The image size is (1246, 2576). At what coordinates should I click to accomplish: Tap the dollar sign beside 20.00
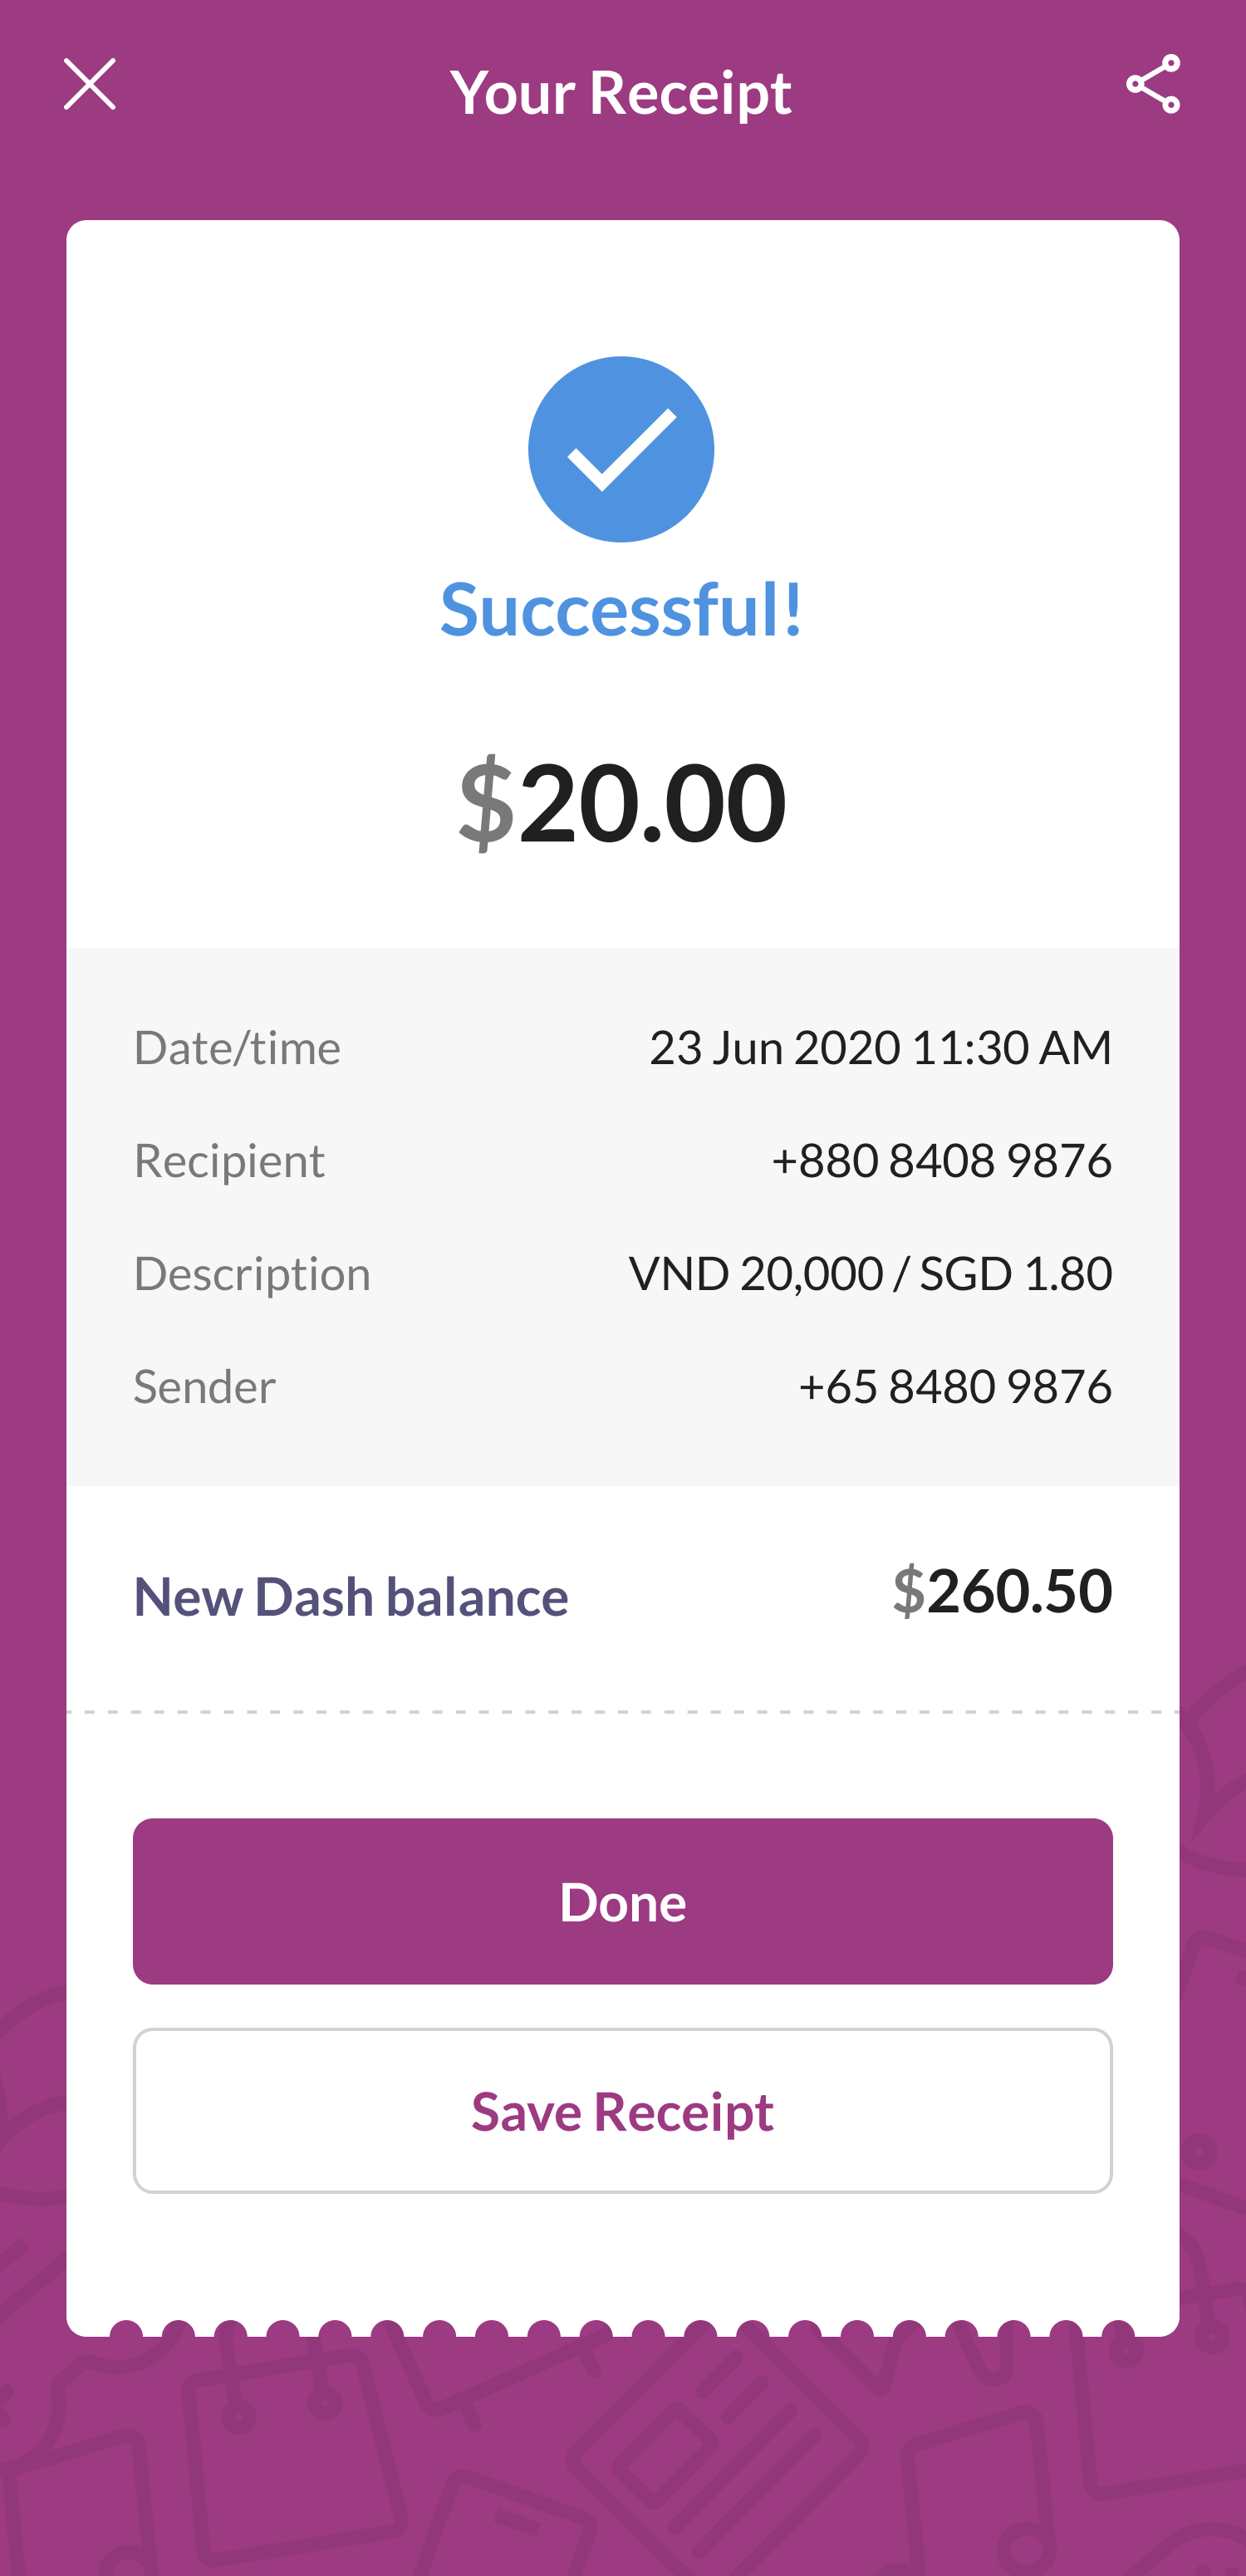(x=486, y=802)
